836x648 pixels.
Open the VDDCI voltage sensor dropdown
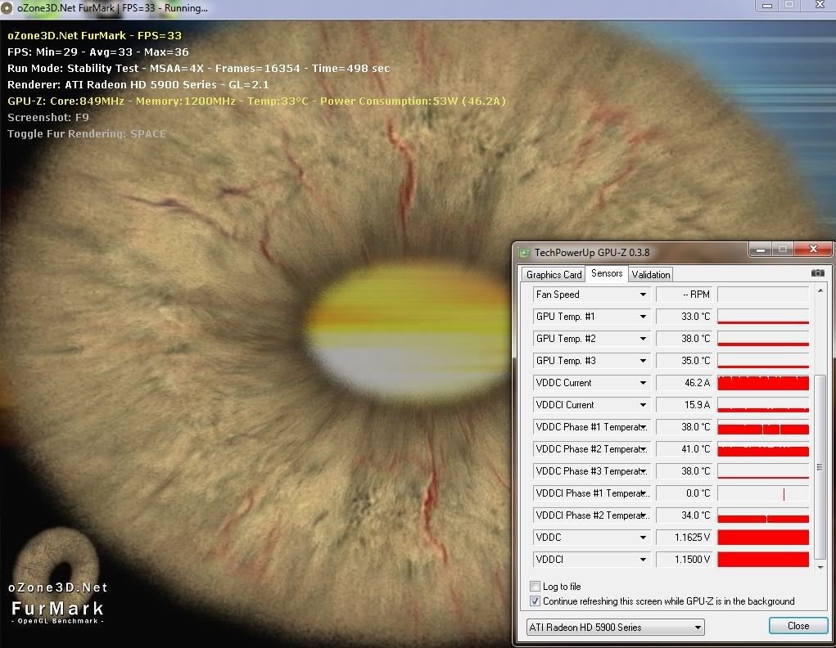[x=643, y=560]
